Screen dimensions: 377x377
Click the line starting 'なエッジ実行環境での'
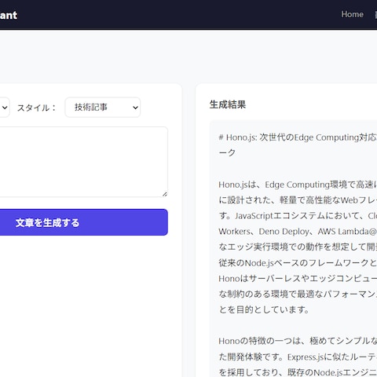[x=298, y=247]
